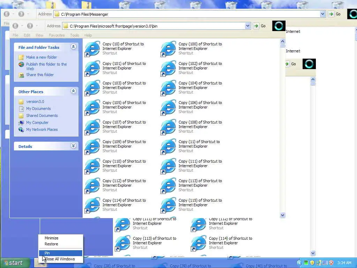Select Copy (109) shortcut icon
Image resolution: width=357 pixels, height=268 pixels.
92,147
